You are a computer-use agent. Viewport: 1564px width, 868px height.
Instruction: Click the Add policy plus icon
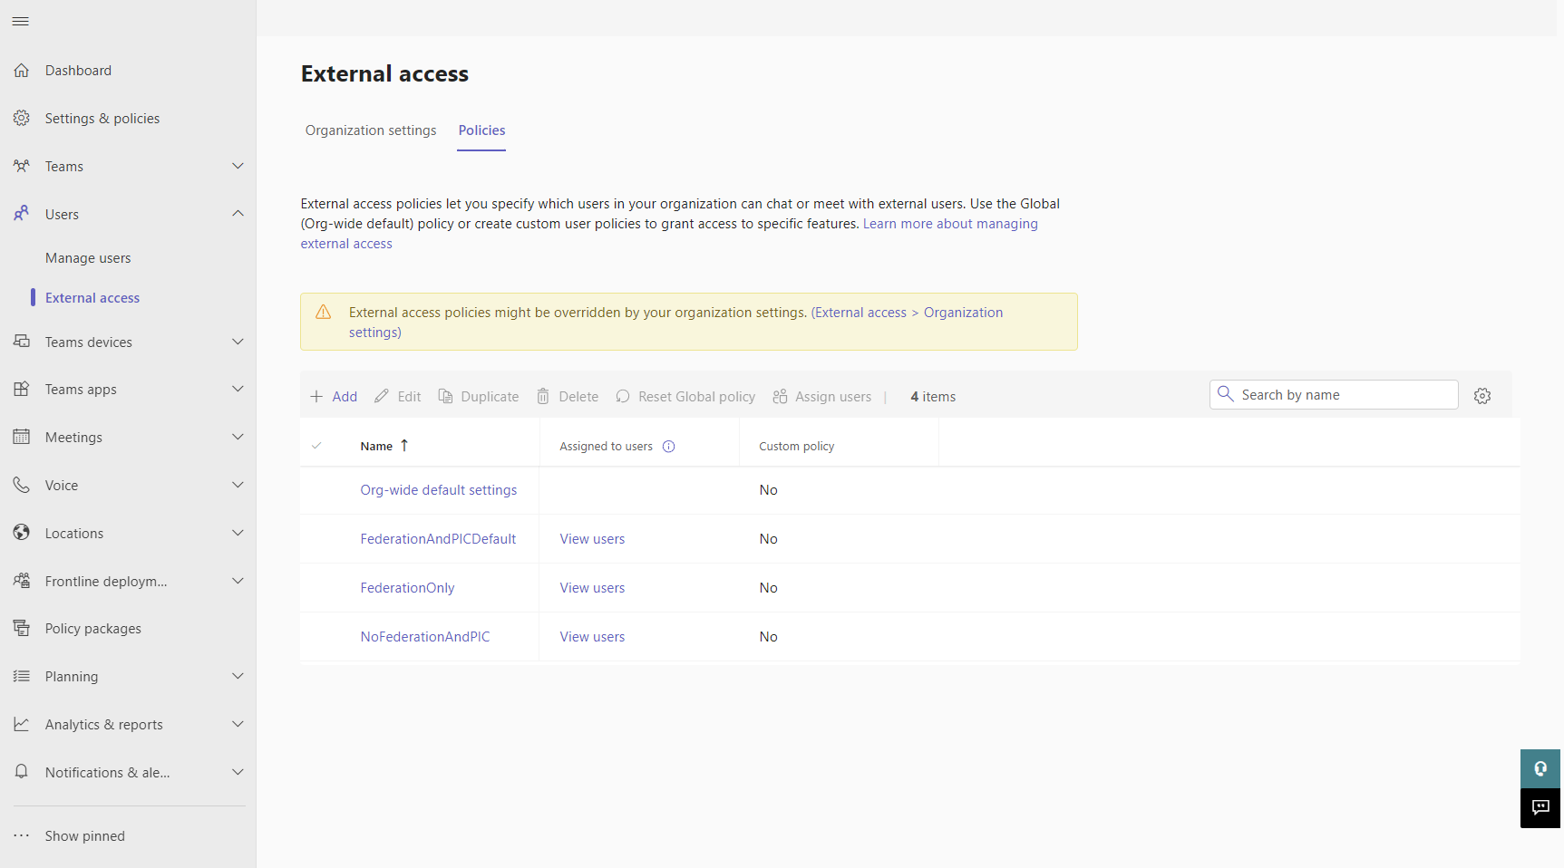click(x=316, y=397)
